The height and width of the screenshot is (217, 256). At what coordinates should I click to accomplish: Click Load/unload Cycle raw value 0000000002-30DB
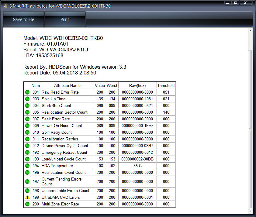point(137,159)
